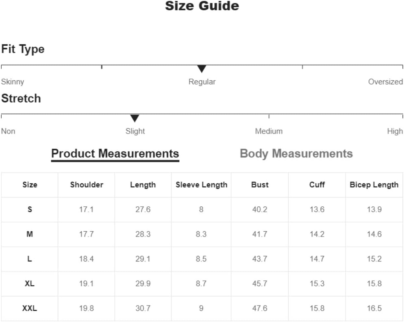
Task: Select the M size row label
Action: coord(30,234)
